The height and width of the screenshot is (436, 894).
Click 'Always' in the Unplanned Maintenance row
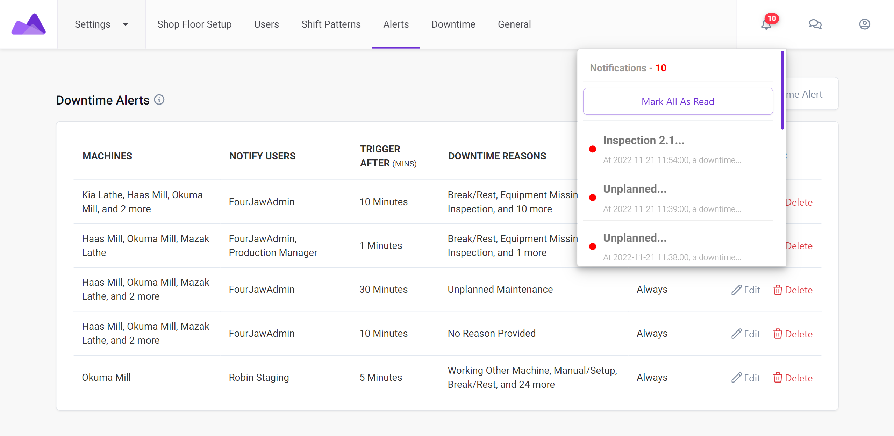tap(652, 290)
